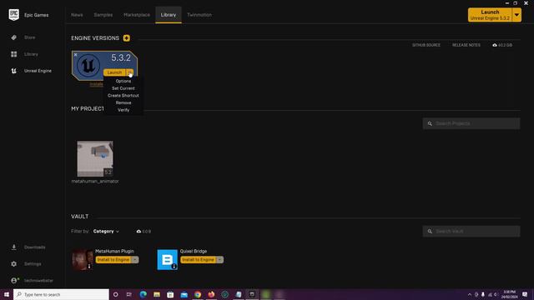Show hidden system tray icons chevron
Image resolution: width=534 pixels, height=300 pixels.
[470, 294]
